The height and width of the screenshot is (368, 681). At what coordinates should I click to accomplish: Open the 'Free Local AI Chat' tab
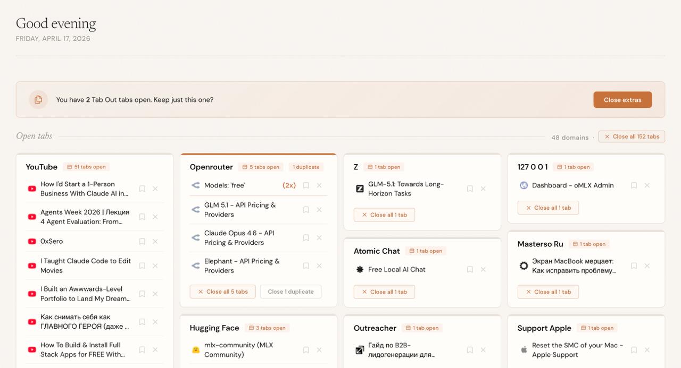tap(397, 269)
